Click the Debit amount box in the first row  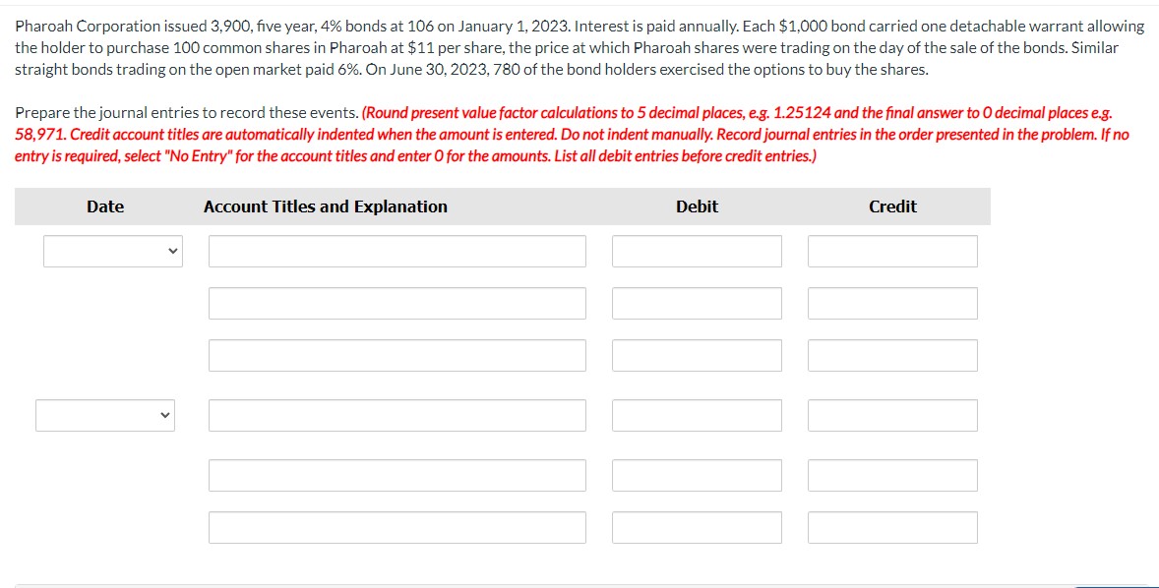(697, 251)
